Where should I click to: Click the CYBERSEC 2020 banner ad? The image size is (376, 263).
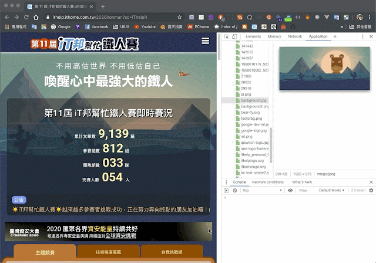click(108, 232)
